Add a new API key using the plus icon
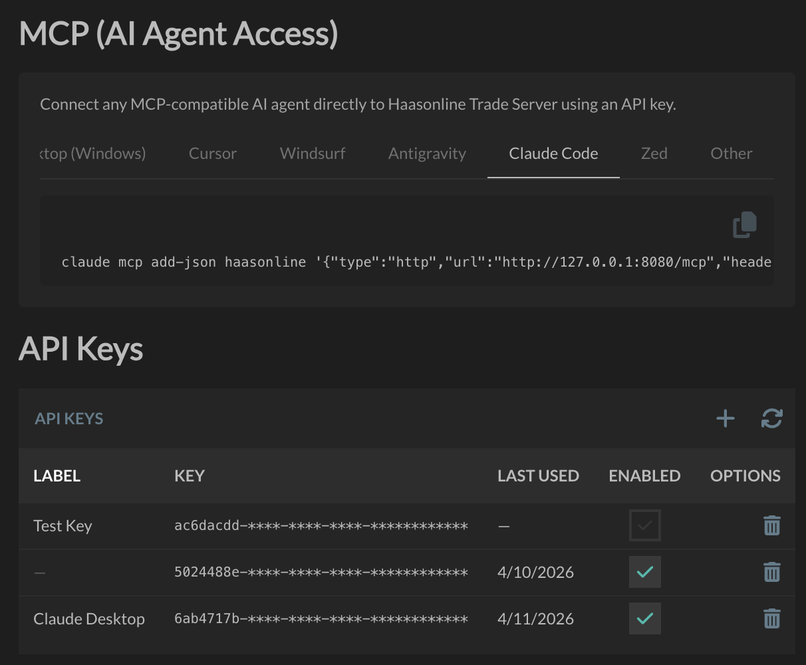Viewport: 806px width, 665px height. [x=726, y=418]
